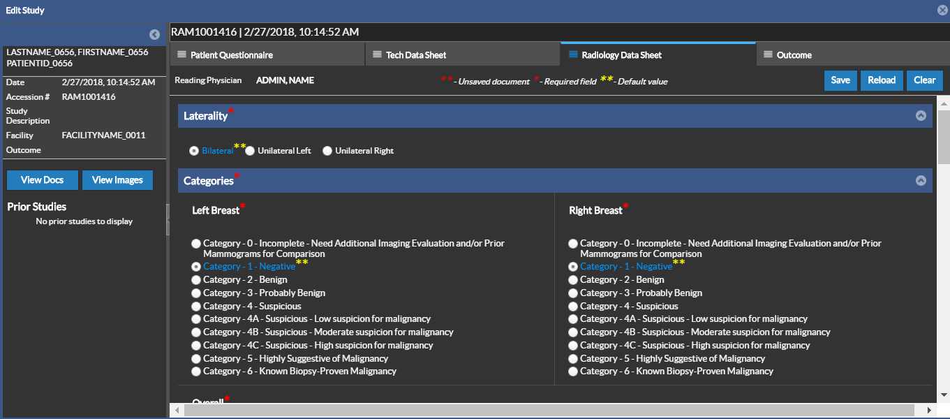Collapse the Laterality section
This screenshot has height=419, width=950.
[x=921, y=116]
